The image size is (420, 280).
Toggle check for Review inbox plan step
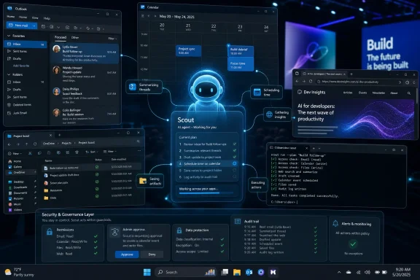coord(235,144)
